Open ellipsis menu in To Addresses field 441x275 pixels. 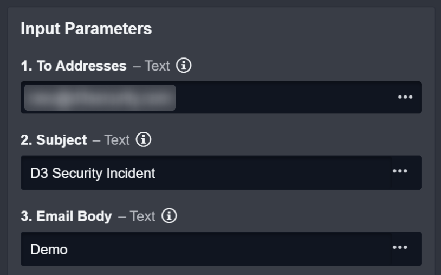click(x=405, y=97)
